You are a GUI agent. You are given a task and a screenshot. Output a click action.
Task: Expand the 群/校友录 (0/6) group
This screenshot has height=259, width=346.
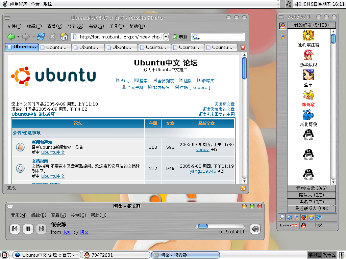(311, 188)
